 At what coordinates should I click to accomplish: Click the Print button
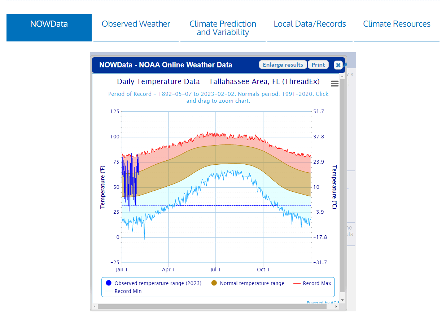318,65
